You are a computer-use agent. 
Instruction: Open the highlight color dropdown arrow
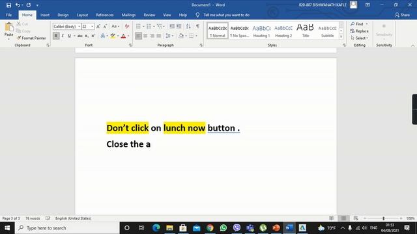point(118,36)
